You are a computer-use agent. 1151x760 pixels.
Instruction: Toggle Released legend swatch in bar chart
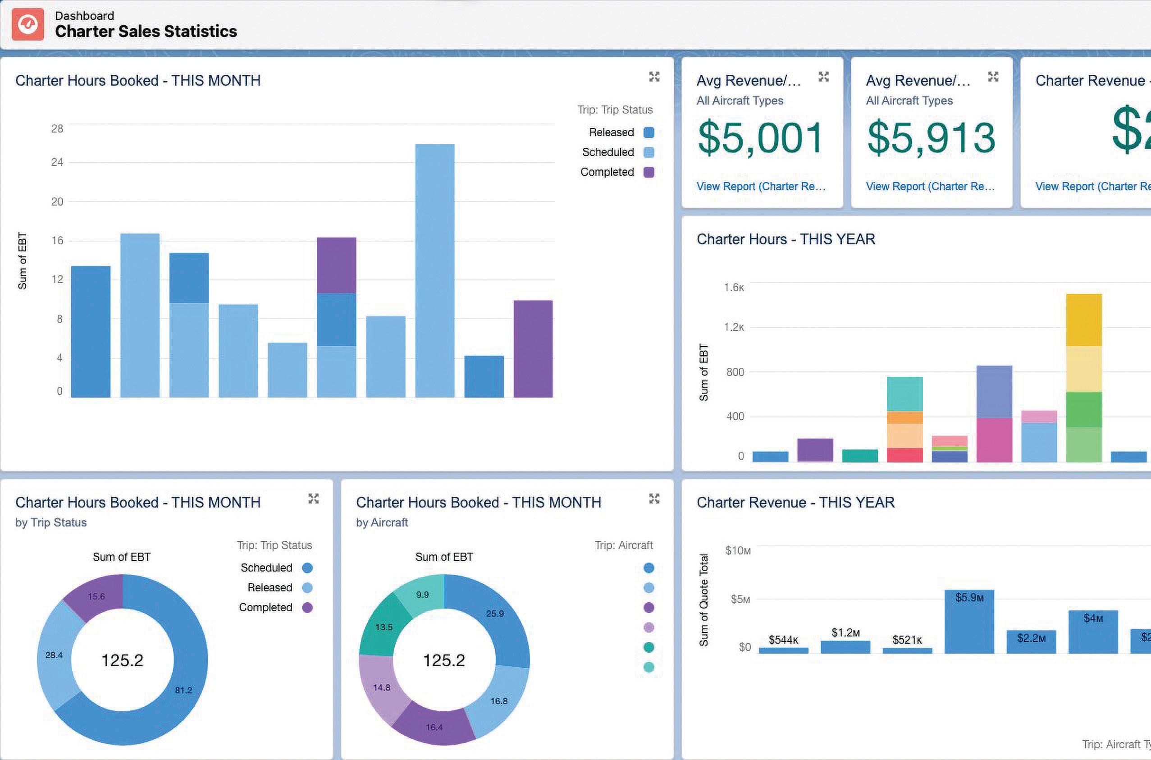coord(649,133)
